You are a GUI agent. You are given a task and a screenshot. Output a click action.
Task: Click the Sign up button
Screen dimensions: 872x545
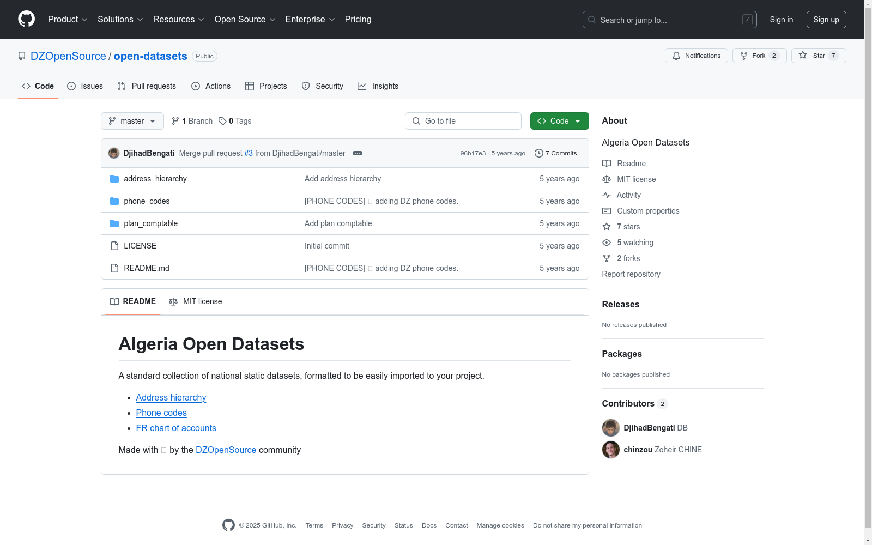(826, 20)
